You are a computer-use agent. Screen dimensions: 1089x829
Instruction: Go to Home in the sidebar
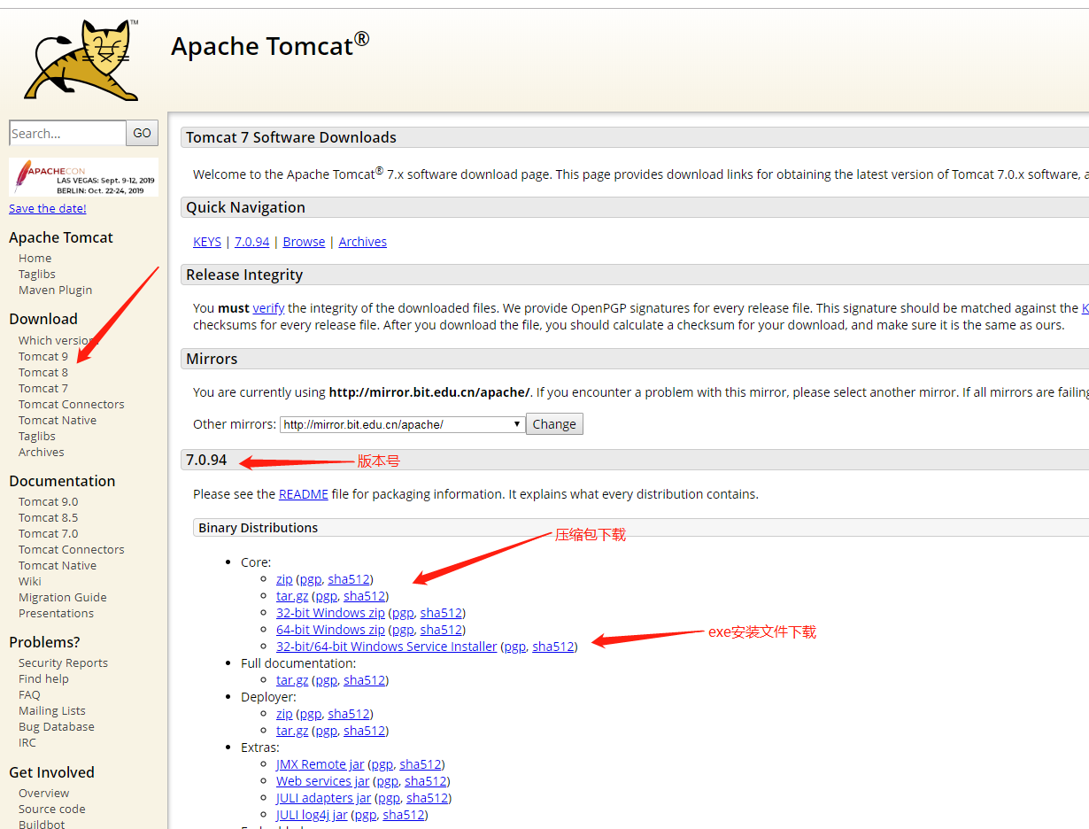(x=35, y=258)
